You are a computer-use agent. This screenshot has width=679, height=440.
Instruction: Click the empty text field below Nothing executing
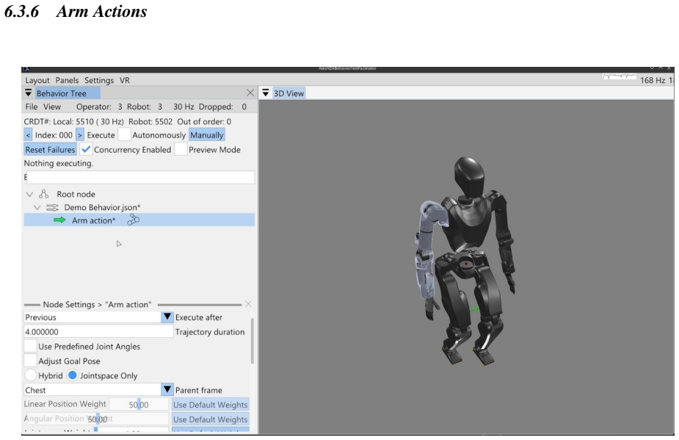coord(140,177)
